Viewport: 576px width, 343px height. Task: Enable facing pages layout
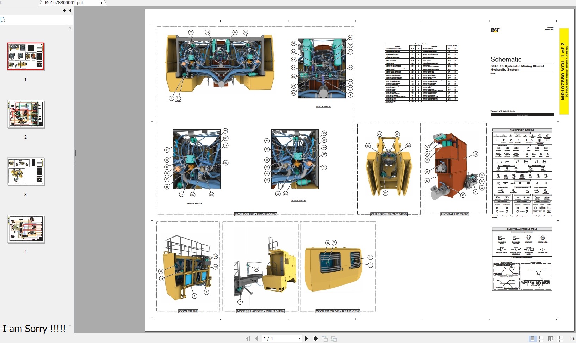[x=551, y=339]
